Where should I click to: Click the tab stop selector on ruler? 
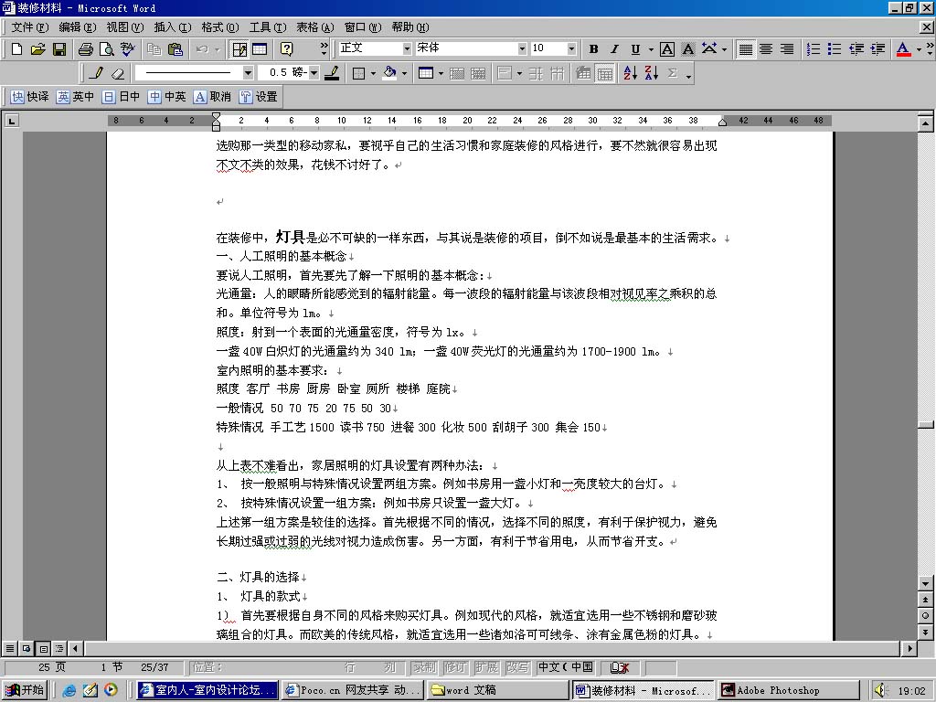pyautogui.click(x=11, y=121)
